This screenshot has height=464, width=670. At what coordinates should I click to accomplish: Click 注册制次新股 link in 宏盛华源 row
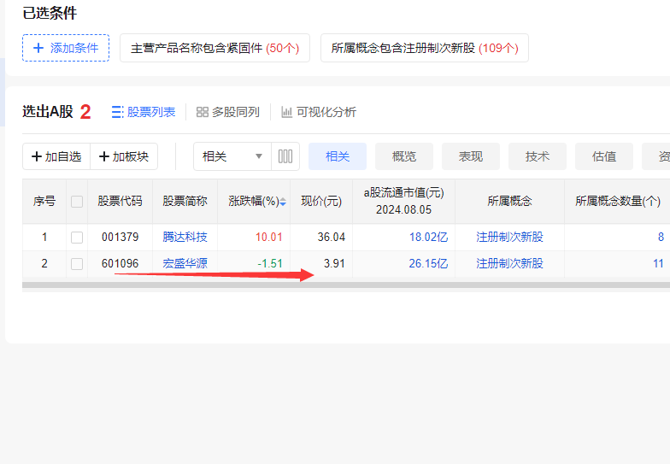click(x=509, y=263)
